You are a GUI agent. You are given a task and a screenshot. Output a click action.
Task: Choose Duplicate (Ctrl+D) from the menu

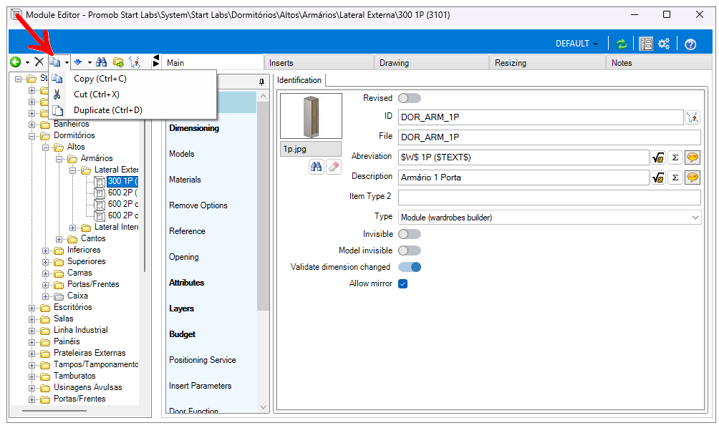tap(107, 110)
